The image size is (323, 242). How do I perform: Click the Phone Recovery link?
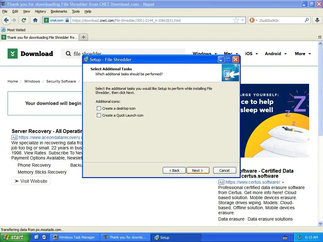pos(34,165)
